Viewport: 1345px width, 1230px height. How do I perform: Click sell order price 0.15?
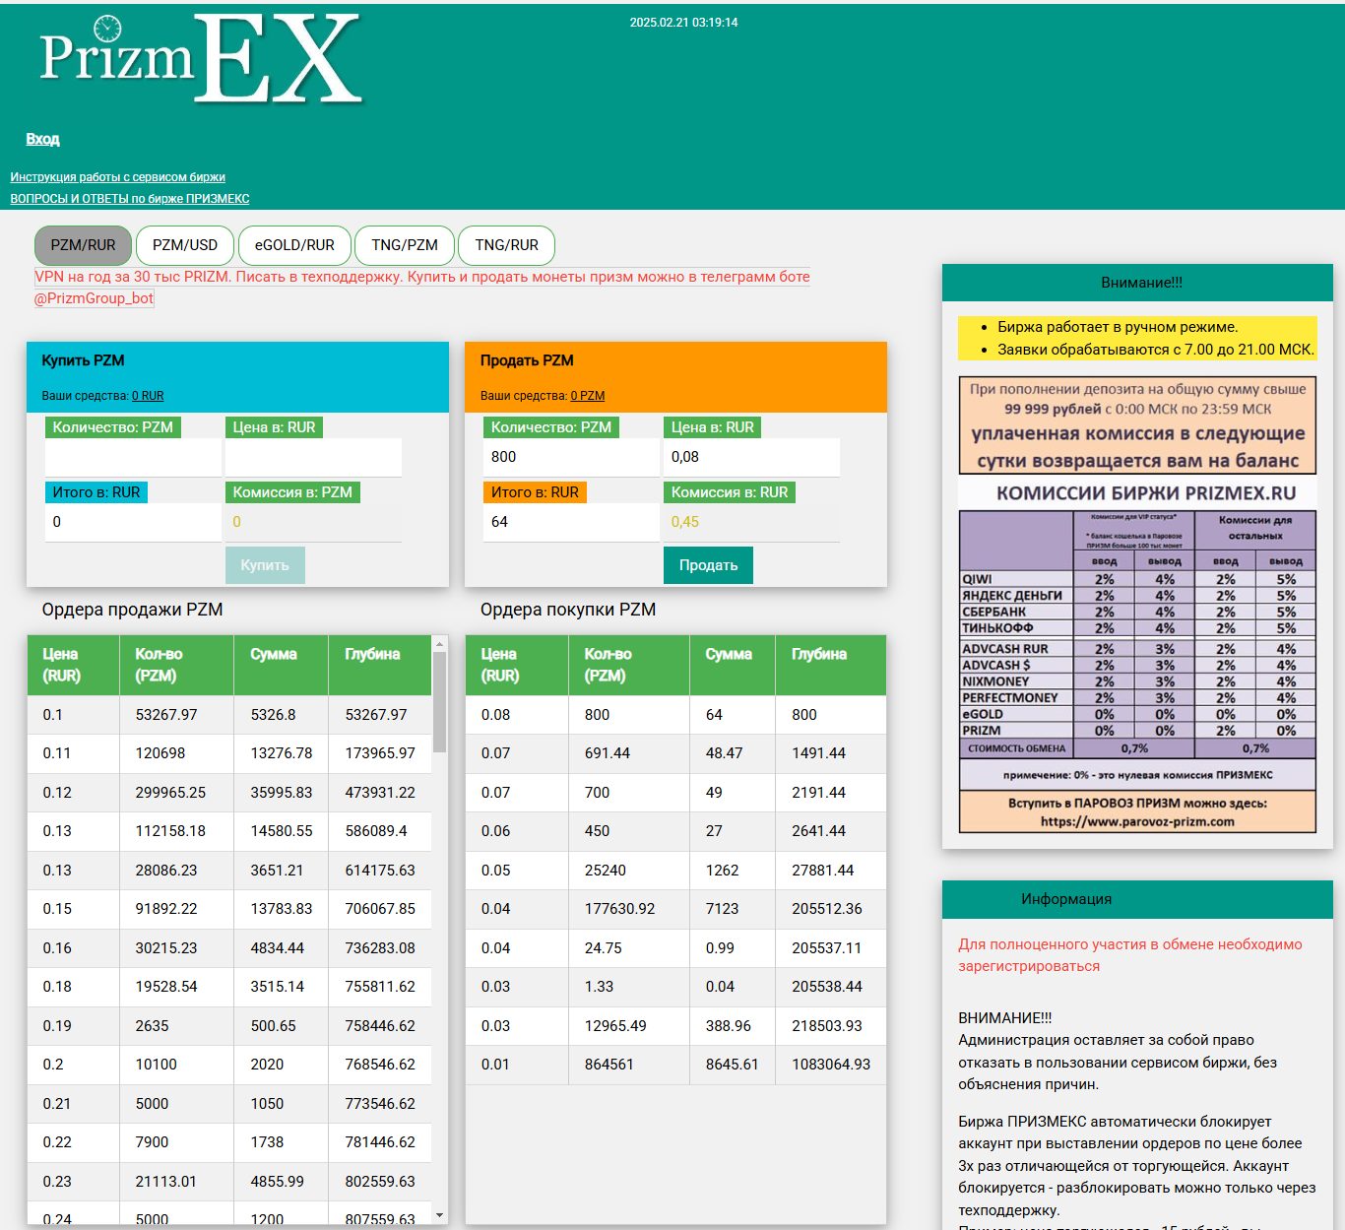tap(57, 909)
